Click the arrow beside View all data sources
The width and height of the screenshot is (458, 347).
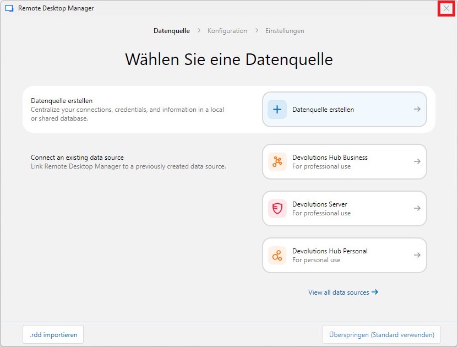tap(375, 292)
